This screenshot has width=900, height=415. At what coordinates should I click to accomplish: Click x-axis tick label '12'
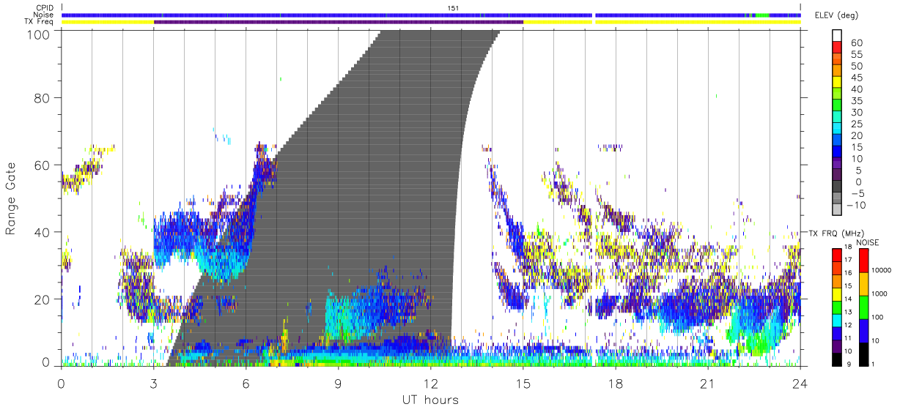click(430, 384)
